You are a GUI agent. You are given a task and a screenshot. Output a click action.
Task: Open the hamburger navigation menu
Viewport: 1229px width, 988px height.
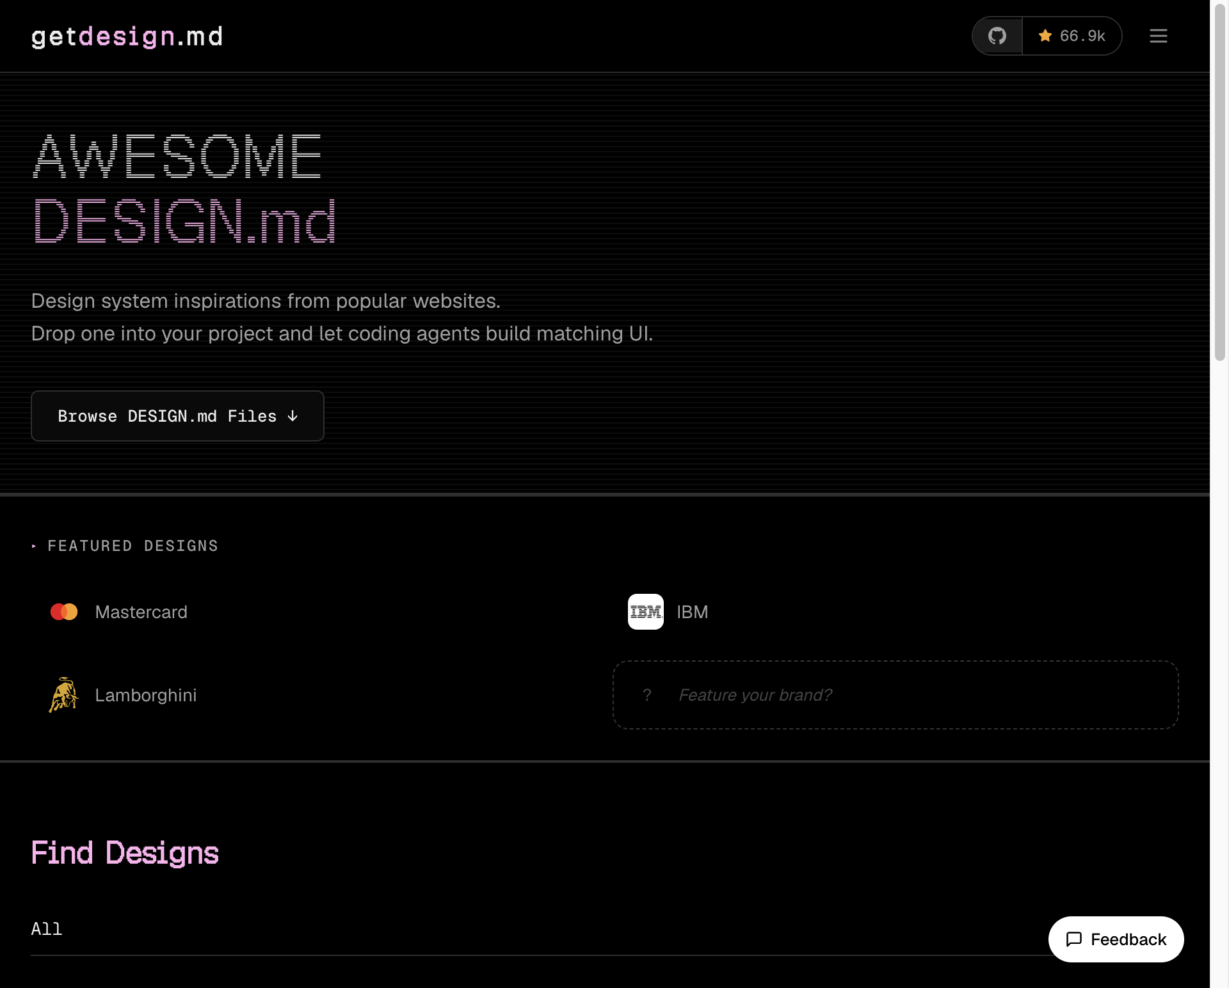point(1159,36)
